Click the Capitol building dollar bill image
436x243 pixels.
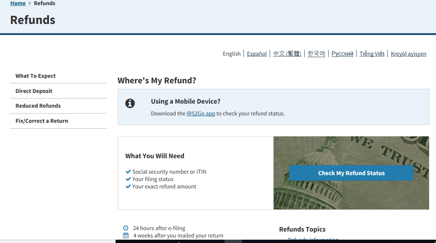click(351, 195)
